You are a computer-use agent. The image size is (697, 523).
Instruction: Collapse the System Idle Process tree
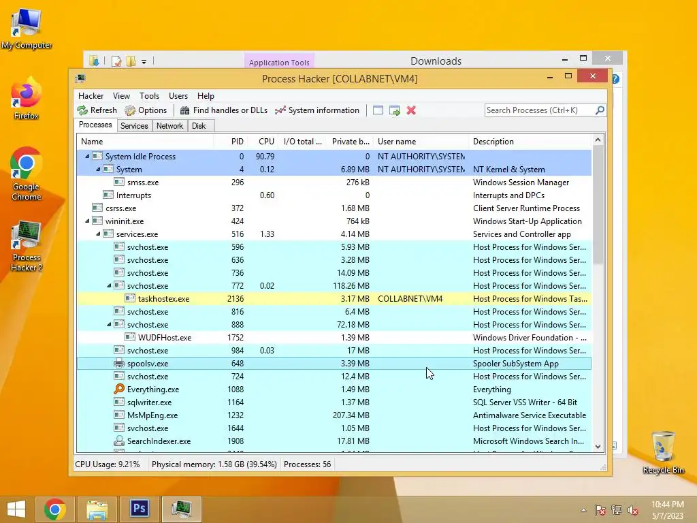pyautogui.click(x=87, y=157)
